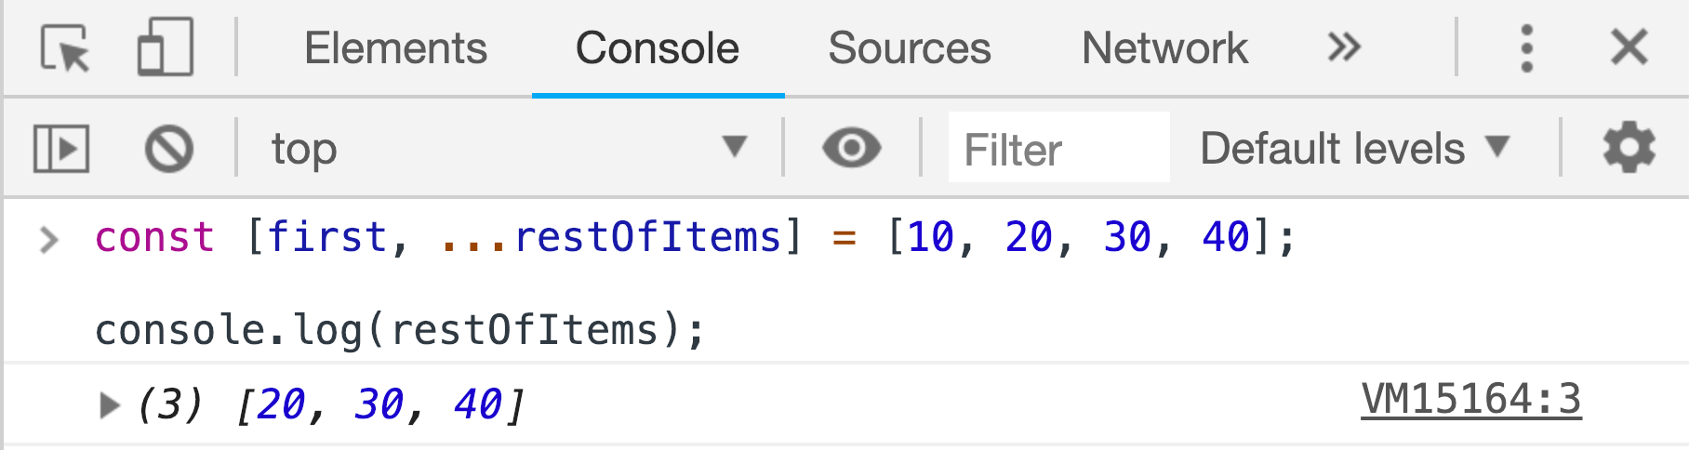Click the JavaScript context dropdown arrow
The width and height of the screenshot is (1689, 450).
pos(735,147)
